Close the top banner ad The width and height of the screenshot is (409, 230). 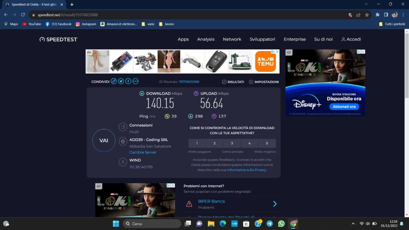pos(277,52)
